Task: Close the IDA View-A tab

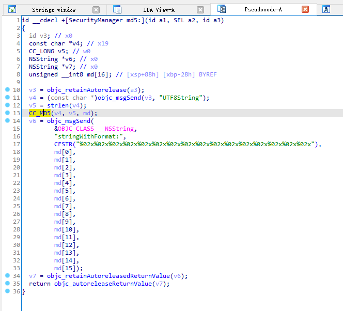Action: (200, 10)
